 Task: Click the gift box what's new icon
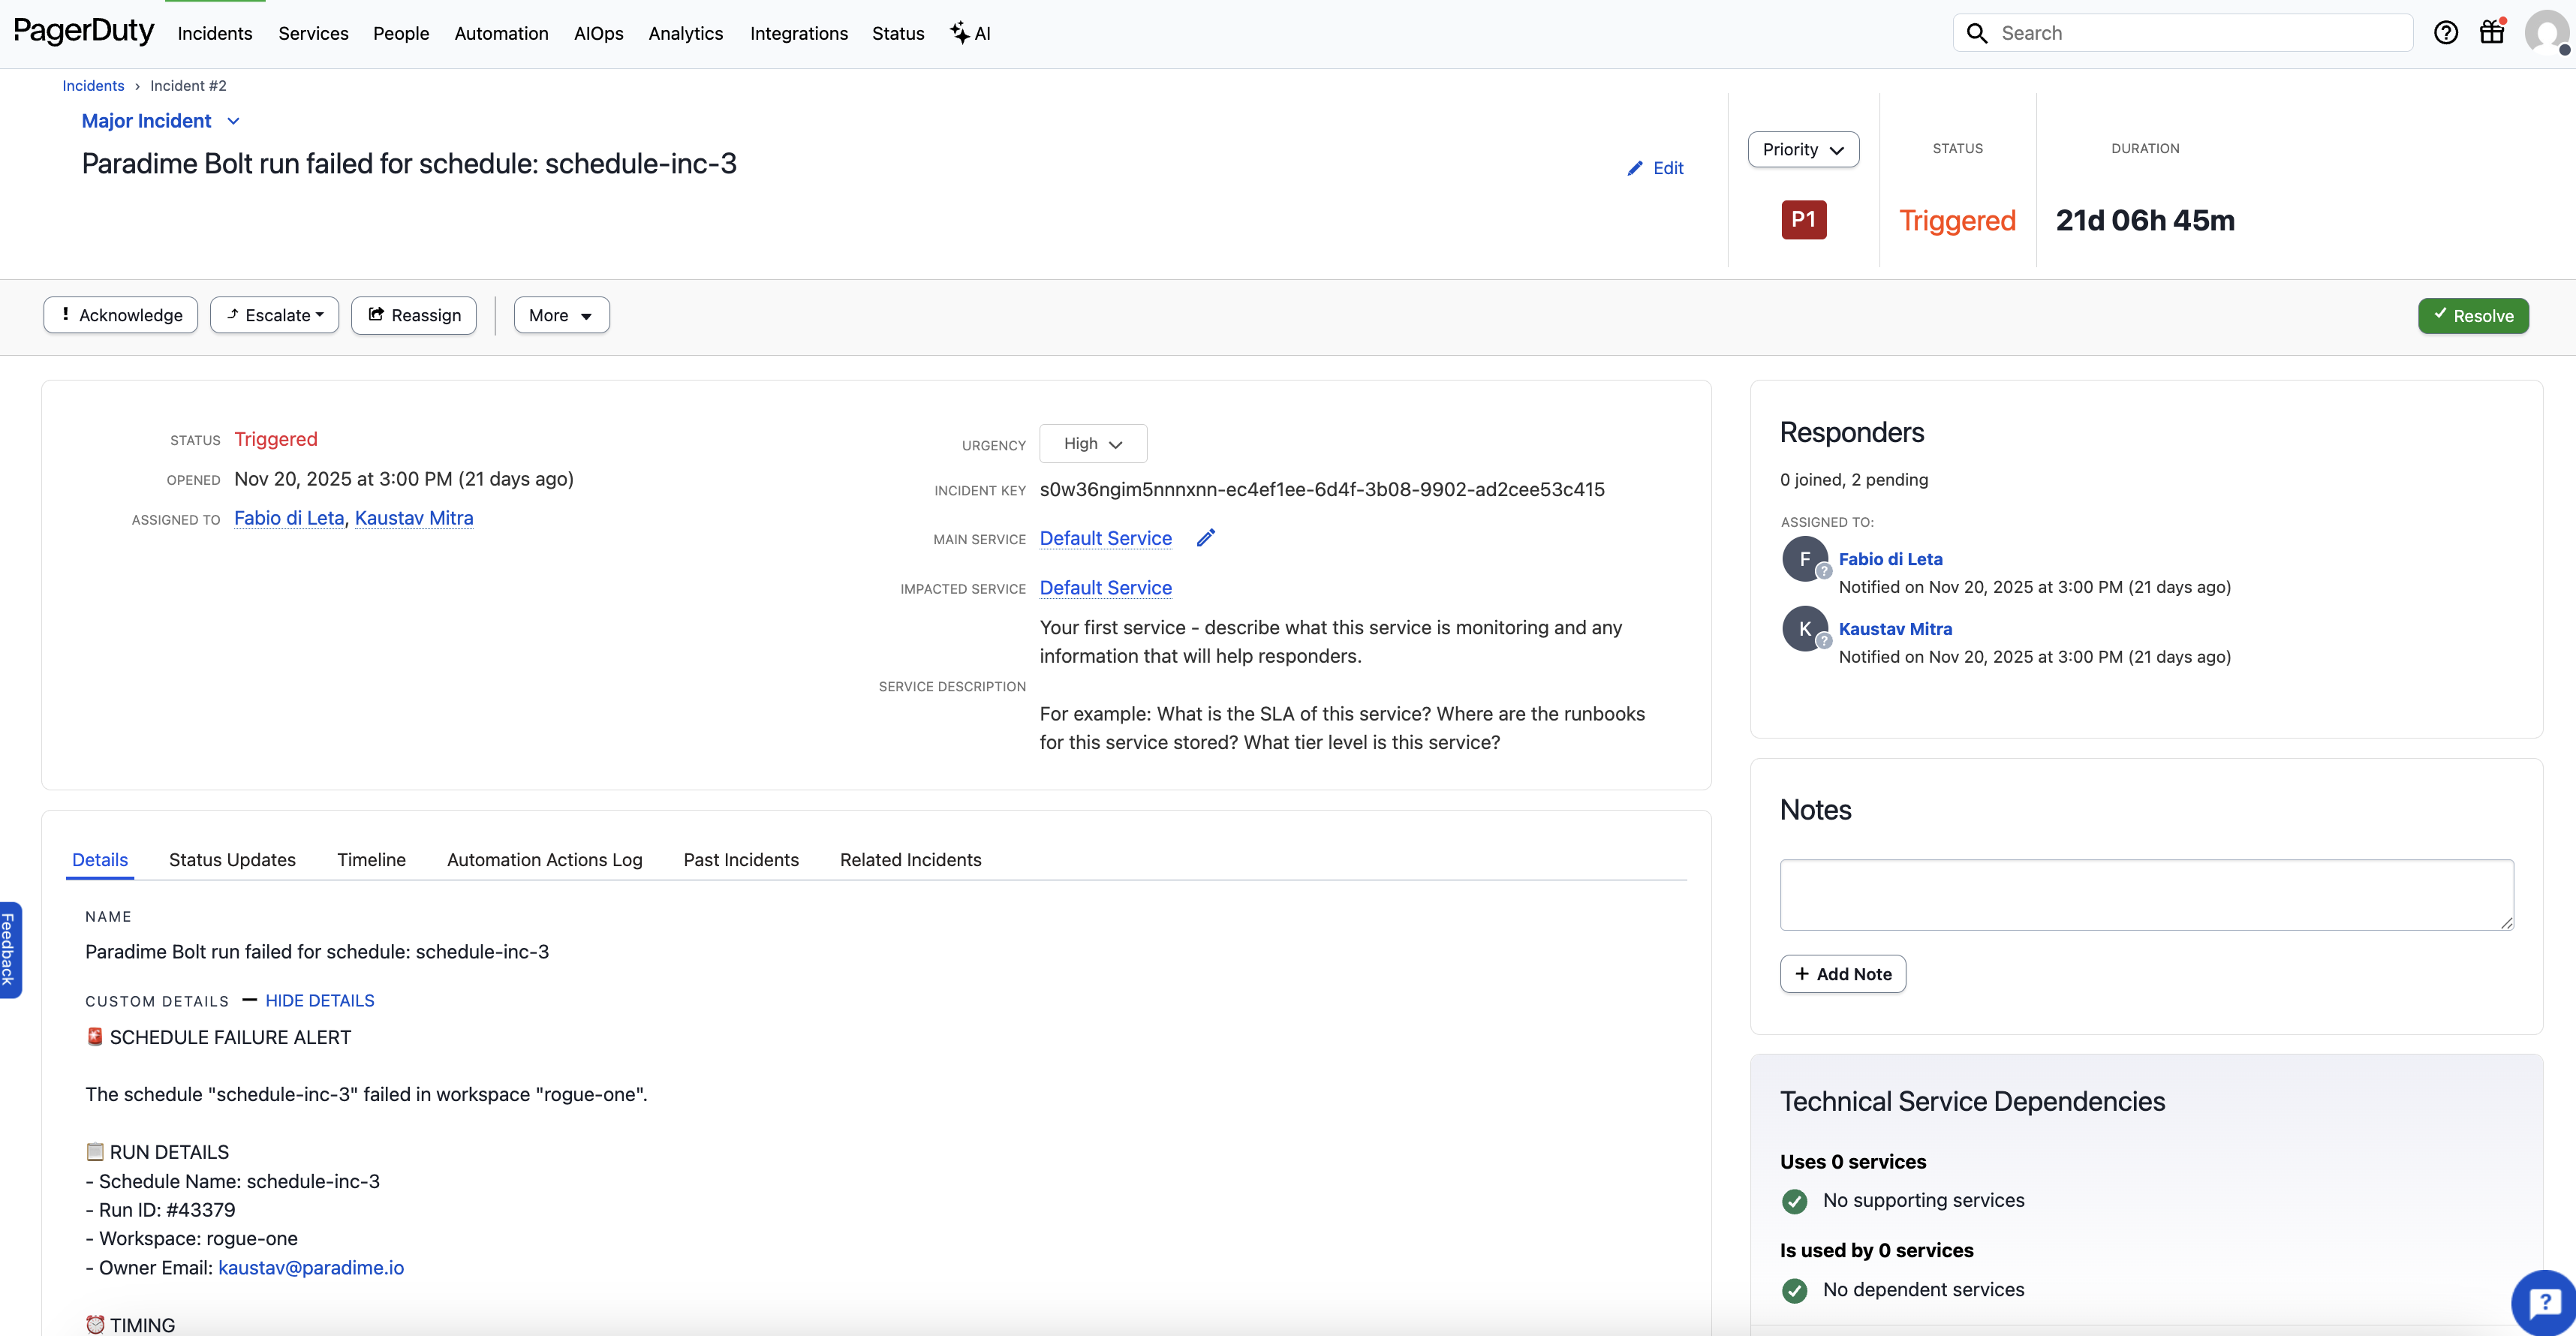tap(2491, 33)
